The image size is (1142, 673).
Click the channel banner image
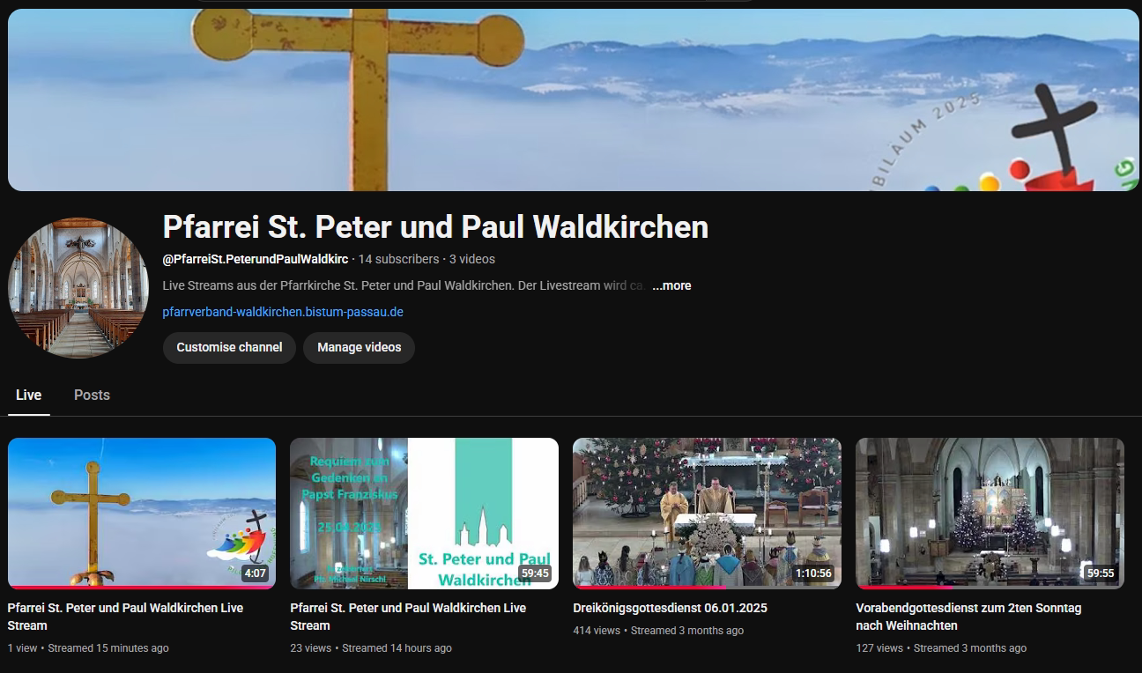tap(574, 100)
